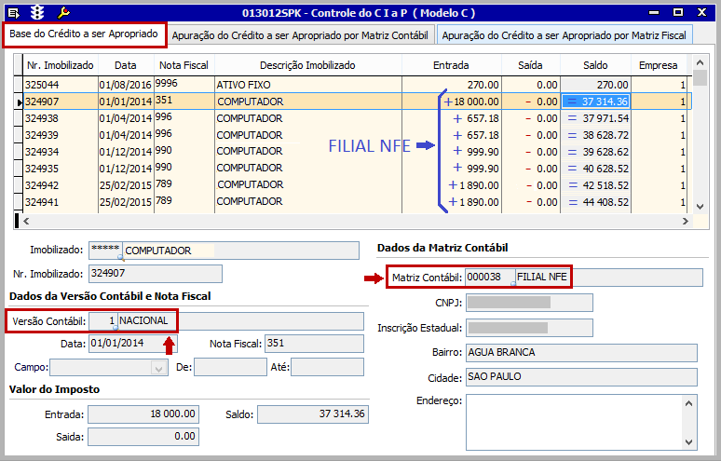
Task: Click the Data field 01/01/2014
Action: point(133,344)
